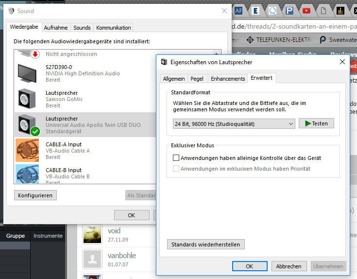The width and height of the screenshot is (357, 279).
Task: Click the Konfigurieren button
Action: click(x=35, y=195)
